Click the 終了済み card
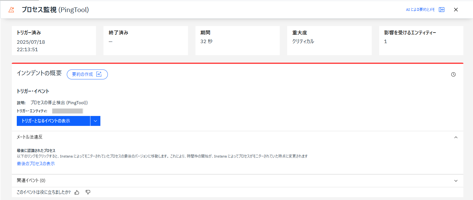The width and height of the screenshot is (473, 200). 146,41
